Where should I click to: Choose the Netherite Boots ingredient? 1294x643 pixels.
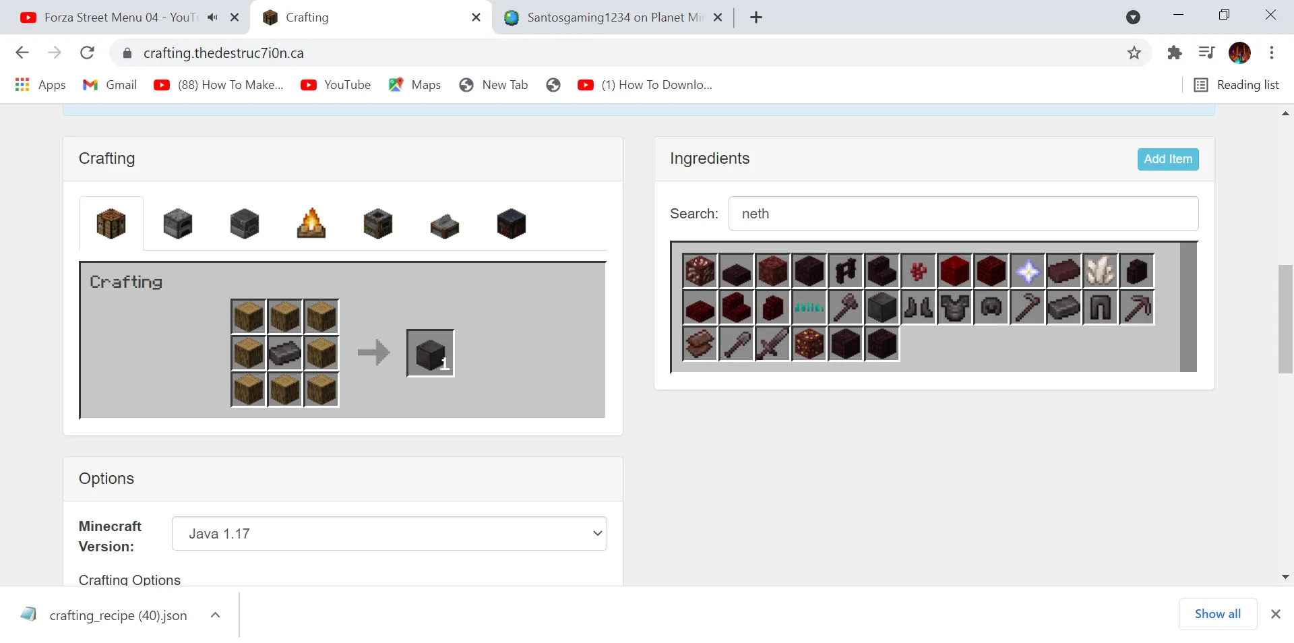919,307
